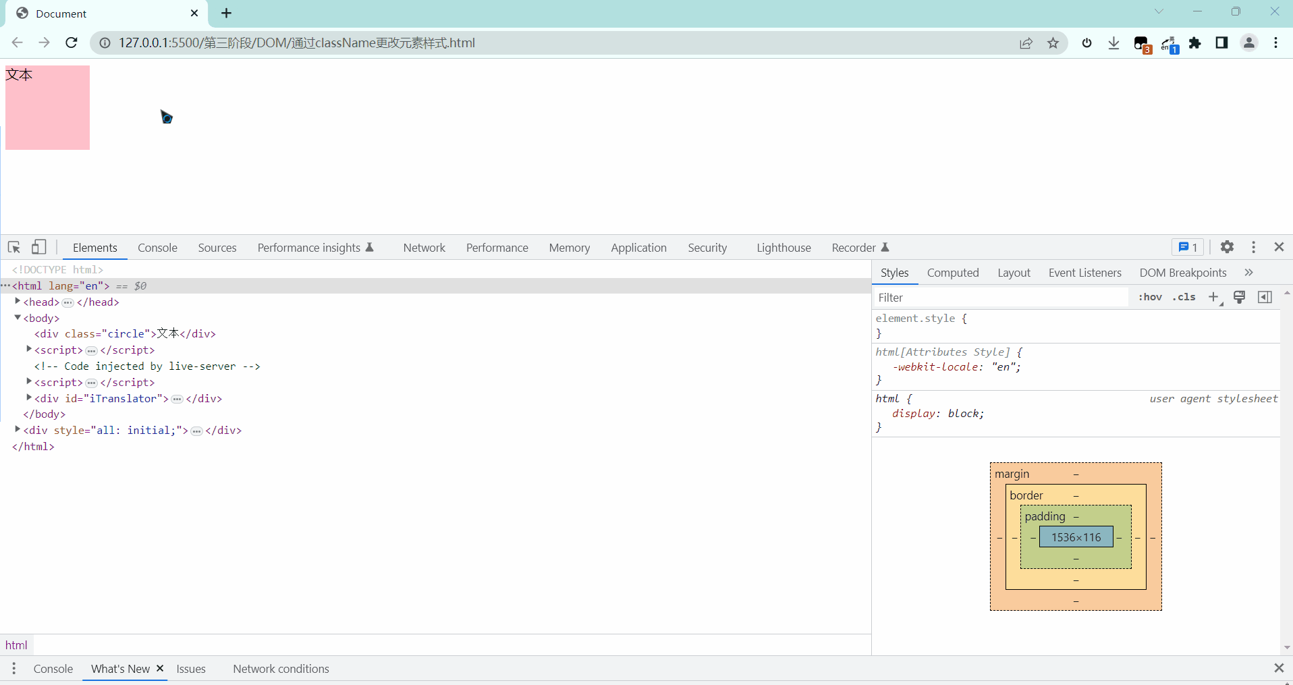Show more Styles pane tabs chevron
Image resolution: width=1293 pixels, height=685 pixels.
[x=1248, y=273]
